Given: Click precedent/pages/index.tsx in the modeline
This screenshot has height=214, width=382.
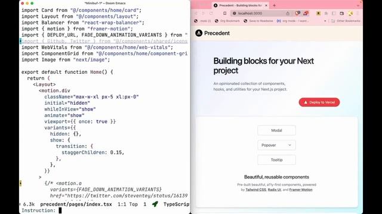Looking at the screenshot, I should (x=76, y=204).
